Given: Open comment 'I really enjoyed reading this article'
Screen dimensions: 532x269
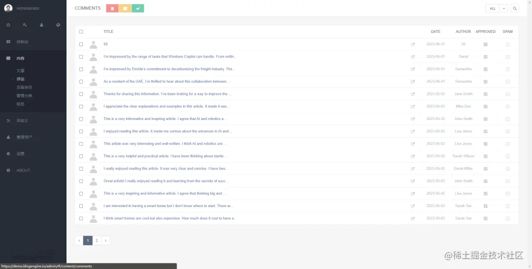Looking at the screenshot, I should pyautogui.click(x=166, y=168).
